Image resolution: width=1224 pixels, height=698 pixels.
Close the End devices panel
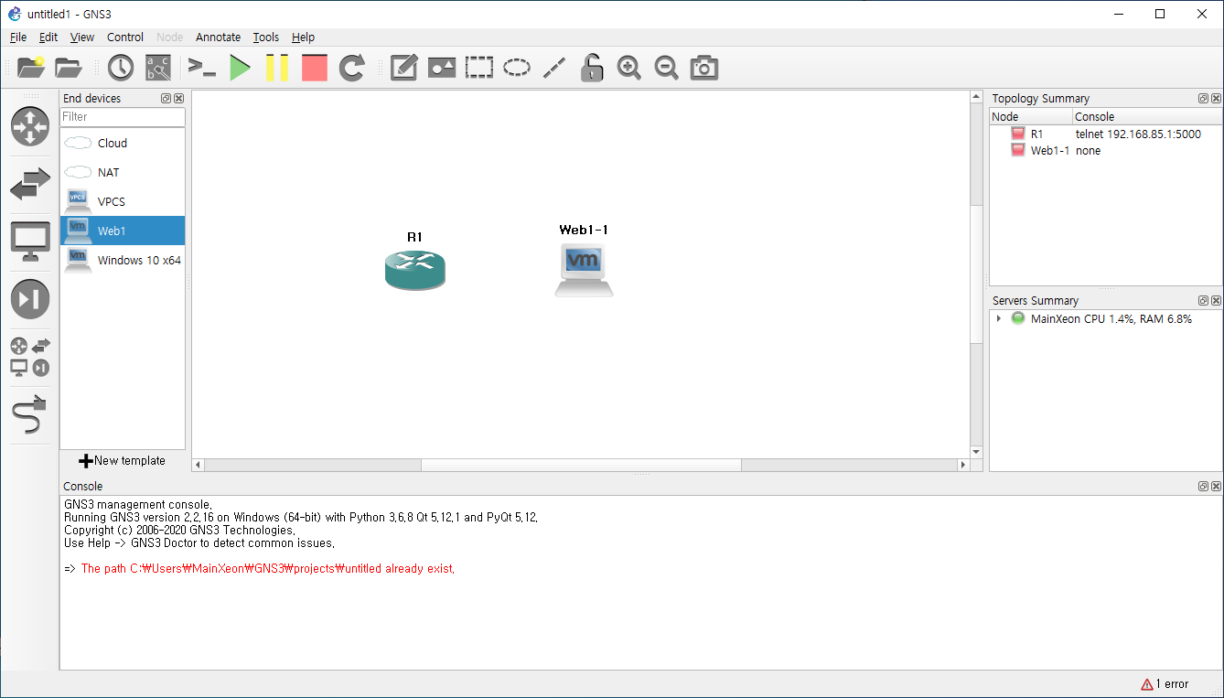coord(178,98)
